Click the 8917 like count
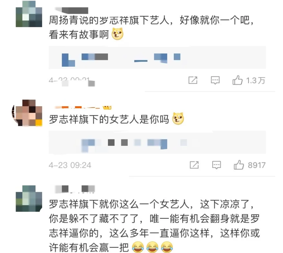Image resolution: width=283 pixels, height=253 pixels. click(x=257, y=165)
